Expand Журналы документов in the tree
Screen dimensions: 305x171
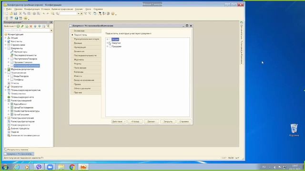(x=6, y=69)
